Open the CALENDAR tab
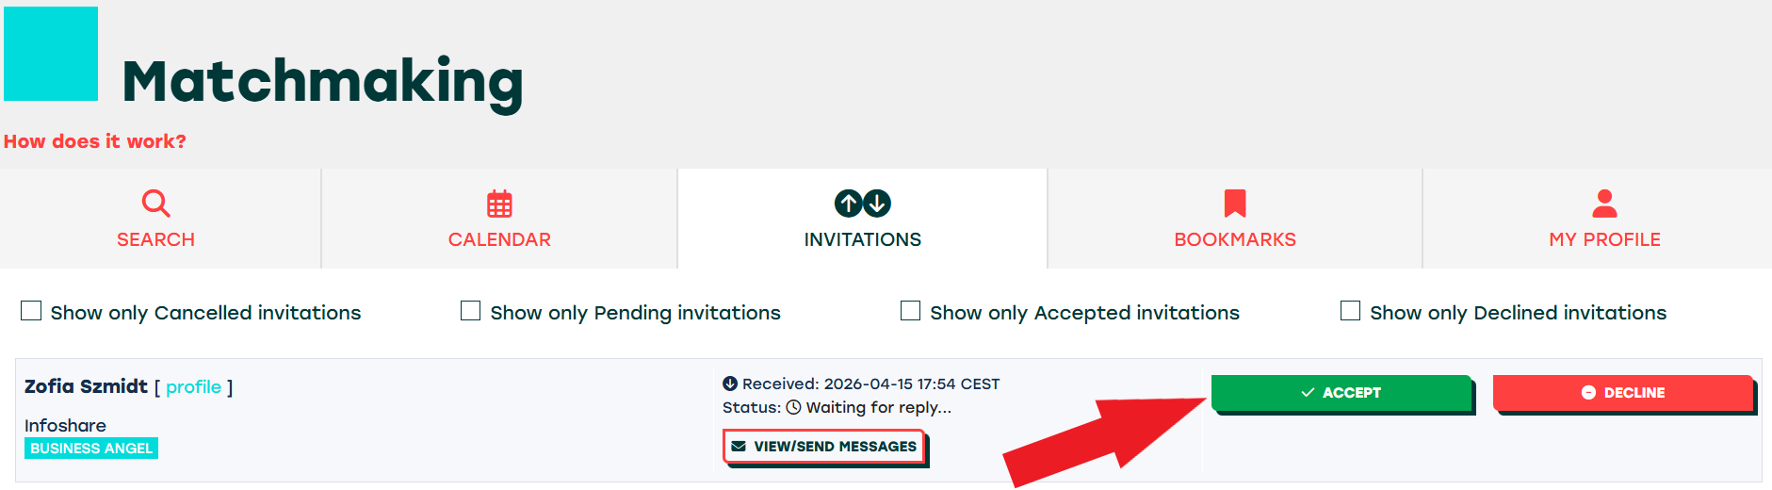The width and height of the screenshot is (1772, 490). (499, 239)
